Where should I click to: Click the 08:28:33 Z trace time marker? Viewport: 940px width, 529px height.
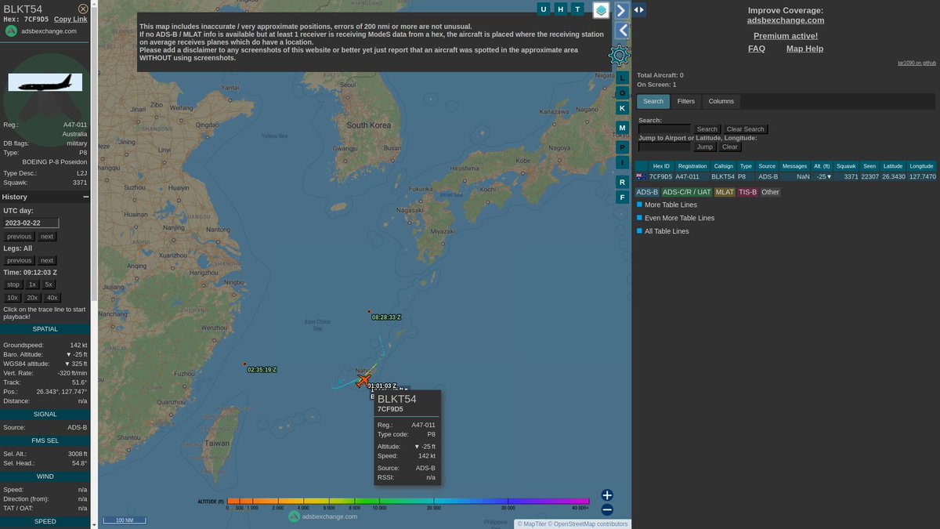point(386,317)
